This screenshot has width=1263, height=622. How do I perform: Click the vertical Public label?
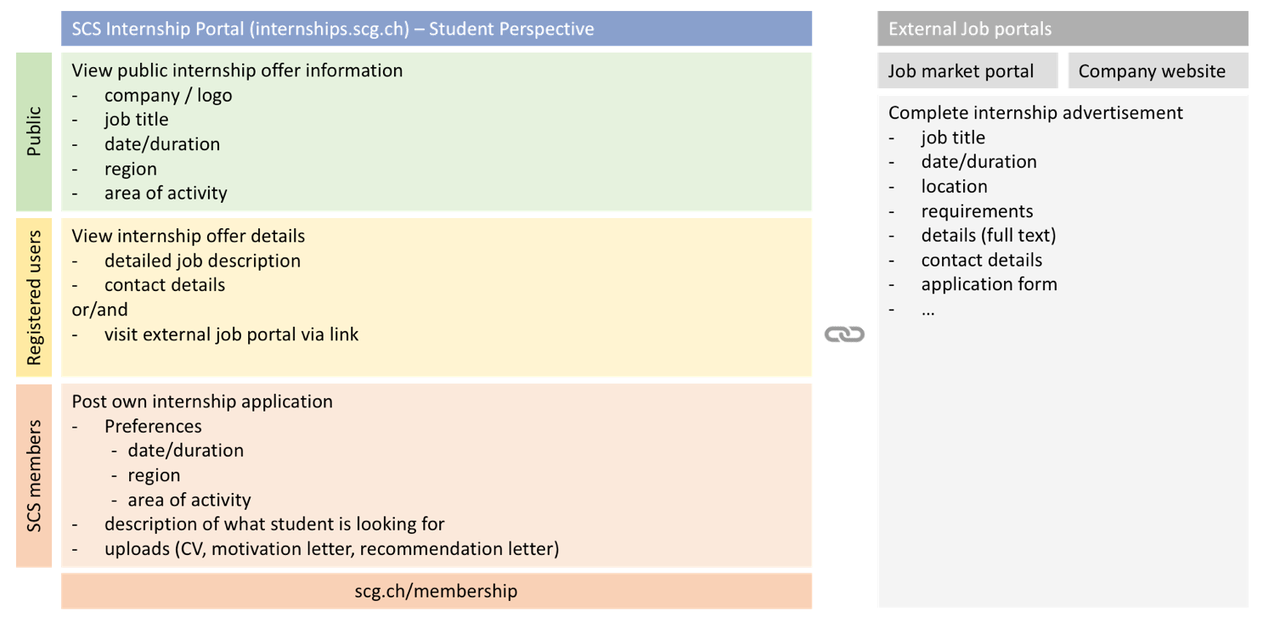point(34,132)
